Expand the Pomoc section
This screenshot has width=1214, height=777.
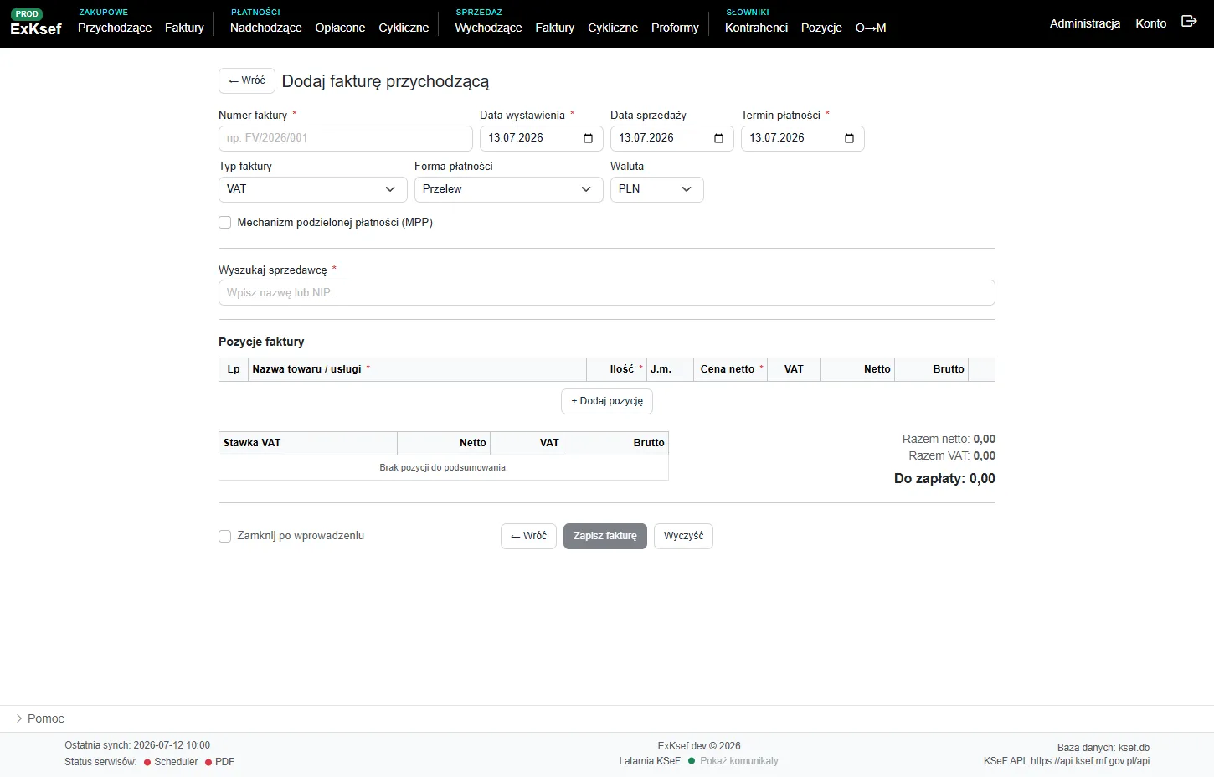(x=40, y=718)
